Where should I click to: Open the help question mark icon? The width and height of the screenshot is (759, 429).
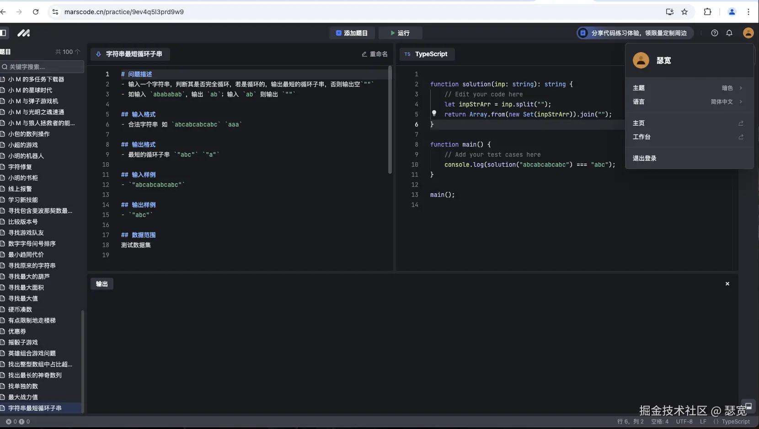(714, 33)
